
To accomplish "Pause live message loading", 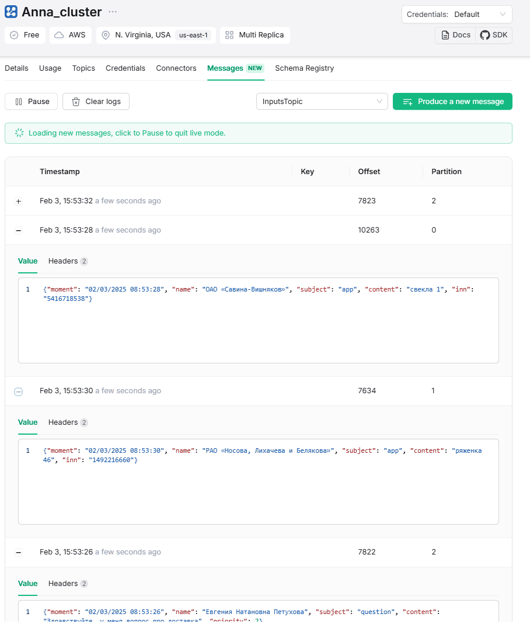I will (32, 102).
